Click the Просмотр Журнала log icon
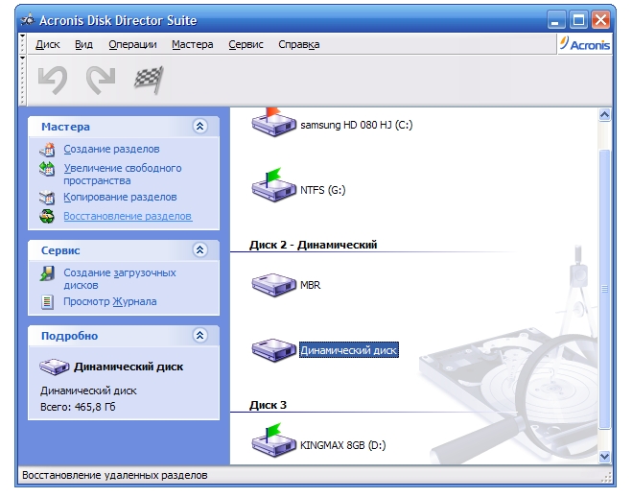 coord(47,301)
